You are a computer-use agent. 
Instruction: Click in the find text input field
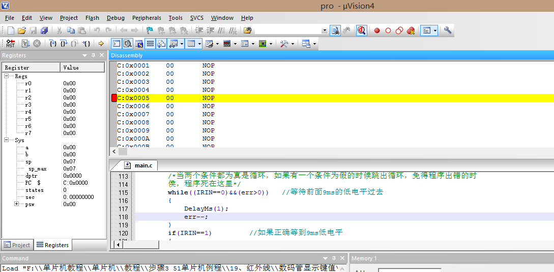[288, 31]
